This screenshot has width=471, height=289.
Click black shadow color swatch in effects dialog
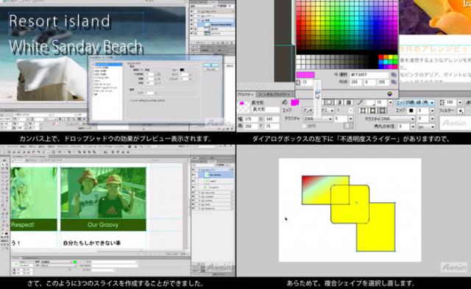click(x=182, y=70)
